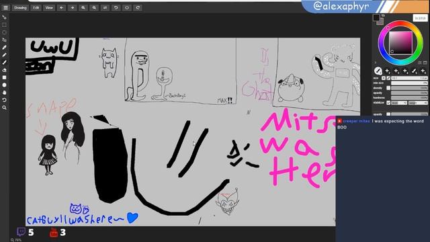430x242 pixels.
Task: Toggle the bottom opacity checkbox
Action: (388, 114)
